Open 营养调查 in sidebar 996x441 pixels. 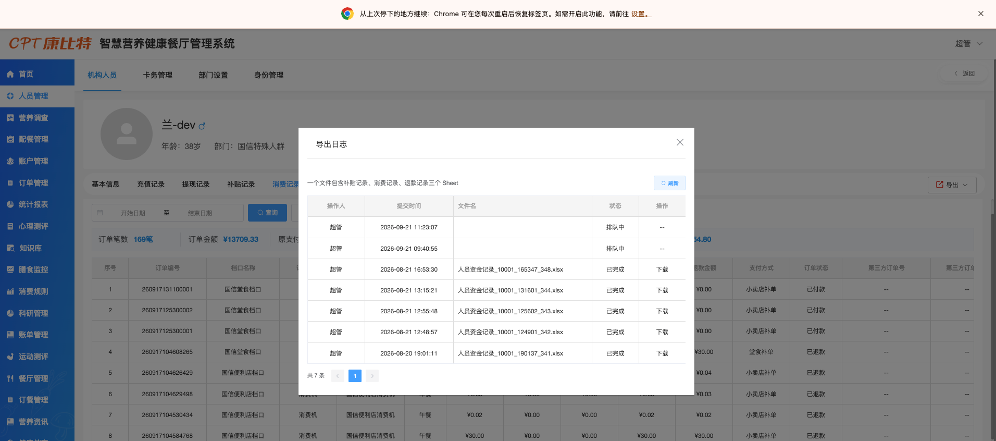point(37,118)
